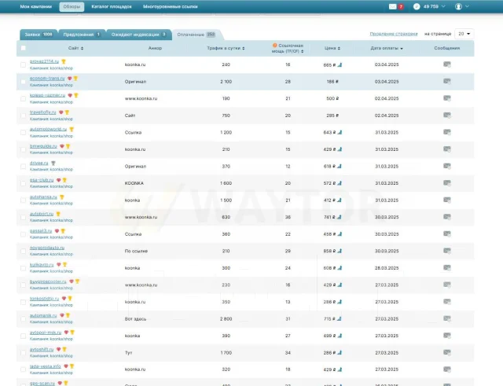This screenshot has width=503, height=386.
Task: Switch to the Предложения tab
Action: 82,35
